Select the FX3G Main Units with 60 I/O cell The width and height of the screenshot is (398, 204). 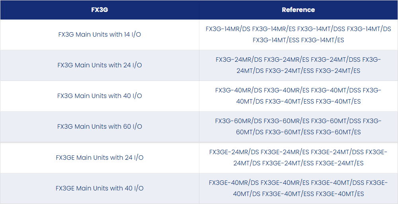point(99,127)
